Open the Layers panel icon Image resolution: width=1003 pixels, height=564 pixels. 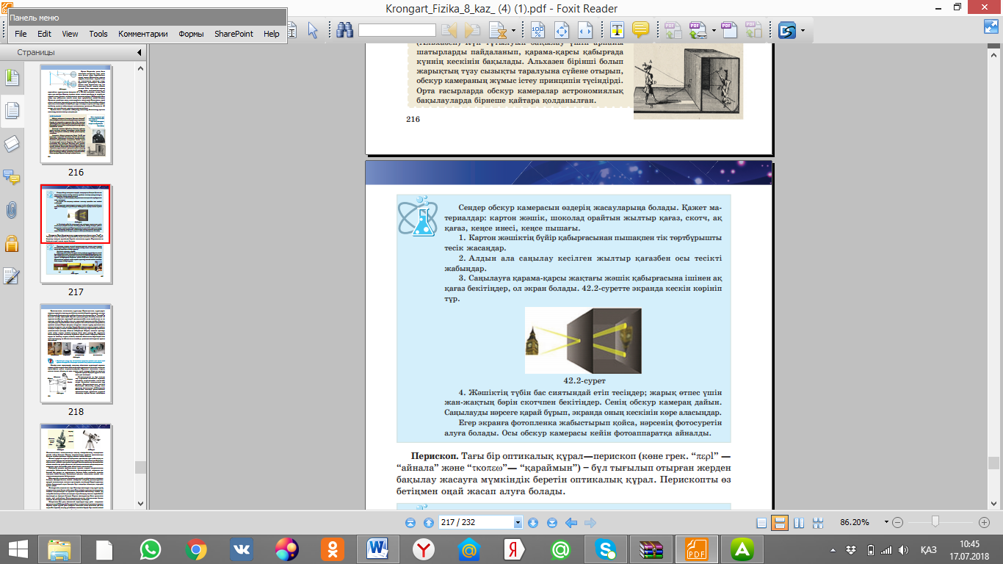(x=12, y=143)
